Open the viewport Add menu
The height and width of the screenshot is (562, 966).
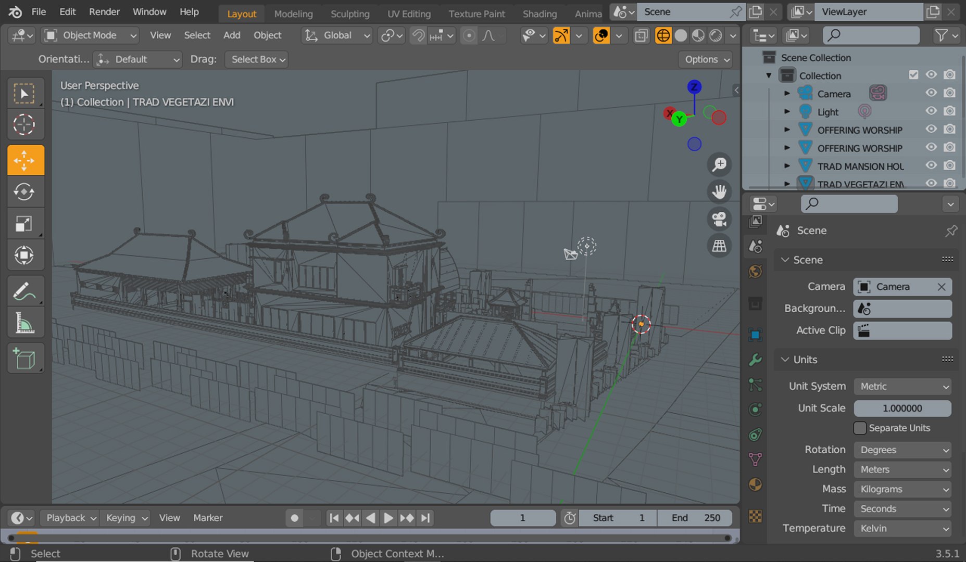pos(232,35)
